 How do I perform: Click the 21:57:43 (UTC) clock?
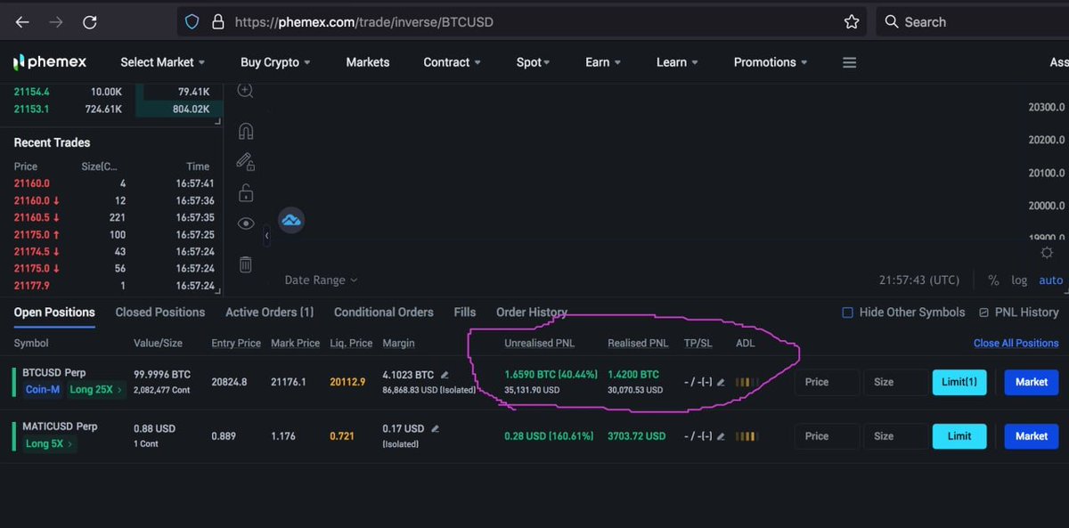point(919,280)
